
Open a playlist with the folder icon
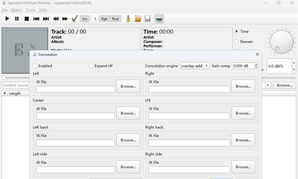[x=138, y=19]
